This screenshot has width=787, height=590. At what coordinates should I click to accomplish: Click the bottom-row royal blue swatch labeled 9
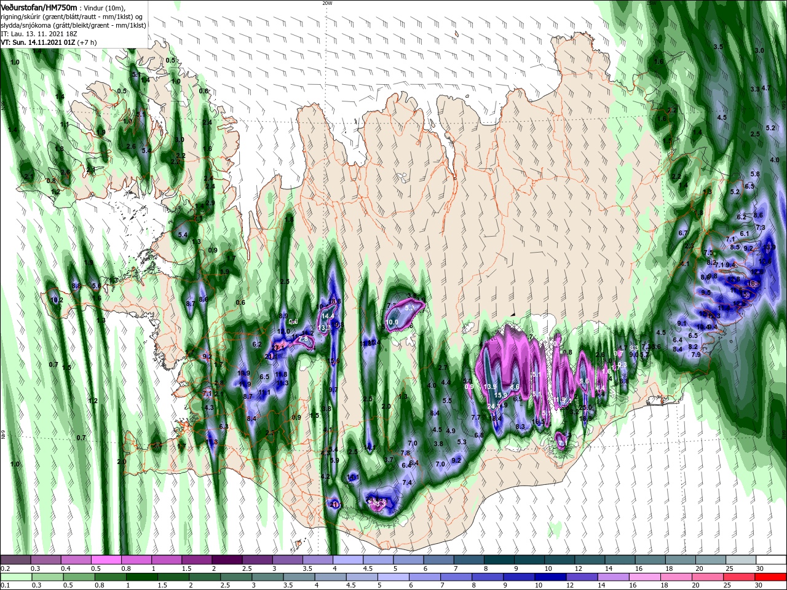518,577
